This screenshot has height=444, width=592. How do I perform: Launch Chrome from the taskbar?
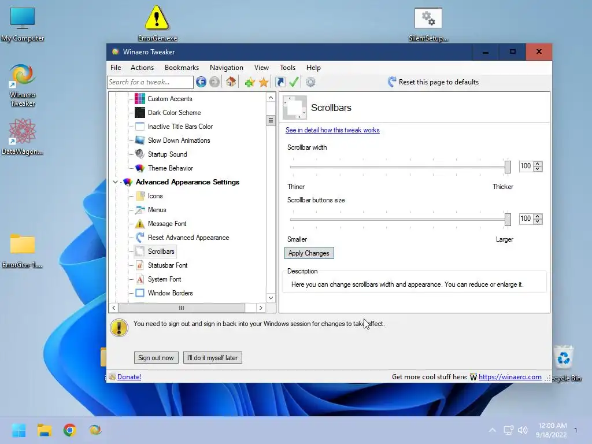coord(70,430)
